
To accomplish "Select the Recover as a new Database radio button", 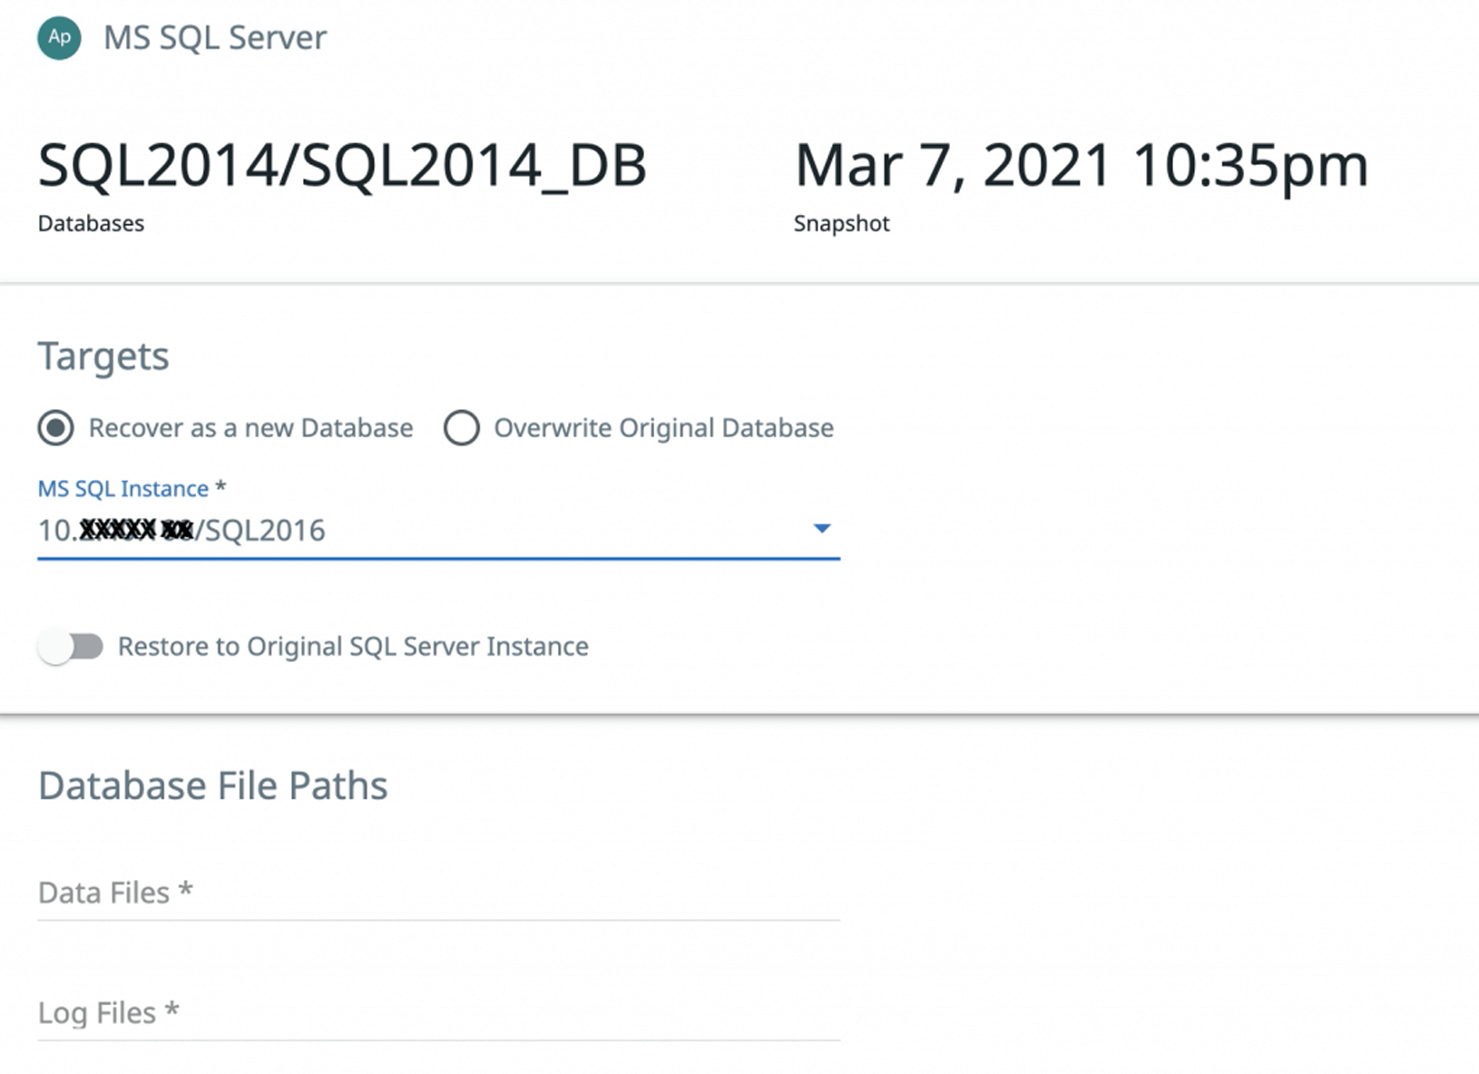I will 55,428.
